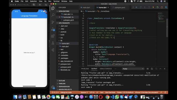
Task: Toggle output scroll lock
Action: pos(152,69)
